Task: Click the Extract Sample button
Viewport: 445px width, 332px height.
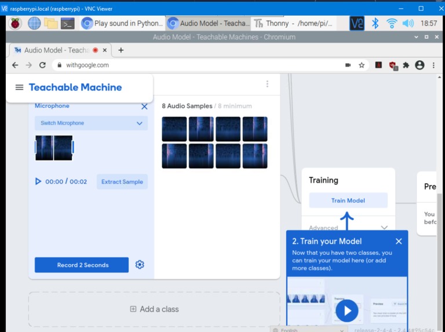Action: pos(122,181)
